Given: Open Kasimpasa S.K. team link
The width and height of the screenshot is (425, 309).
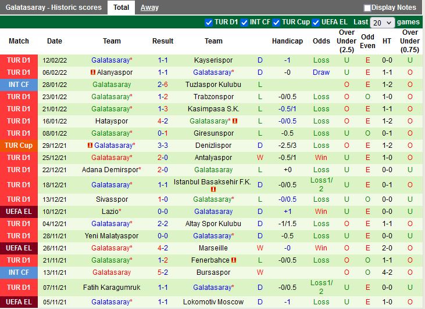Looking at the screenshot, I should (x=213, y=108).
